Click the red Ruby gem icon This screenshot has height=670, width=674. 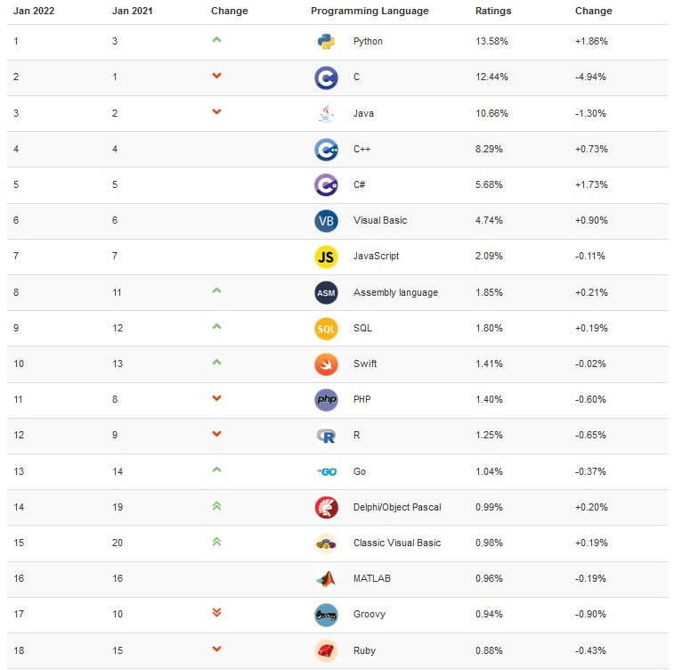click(326, 650)
